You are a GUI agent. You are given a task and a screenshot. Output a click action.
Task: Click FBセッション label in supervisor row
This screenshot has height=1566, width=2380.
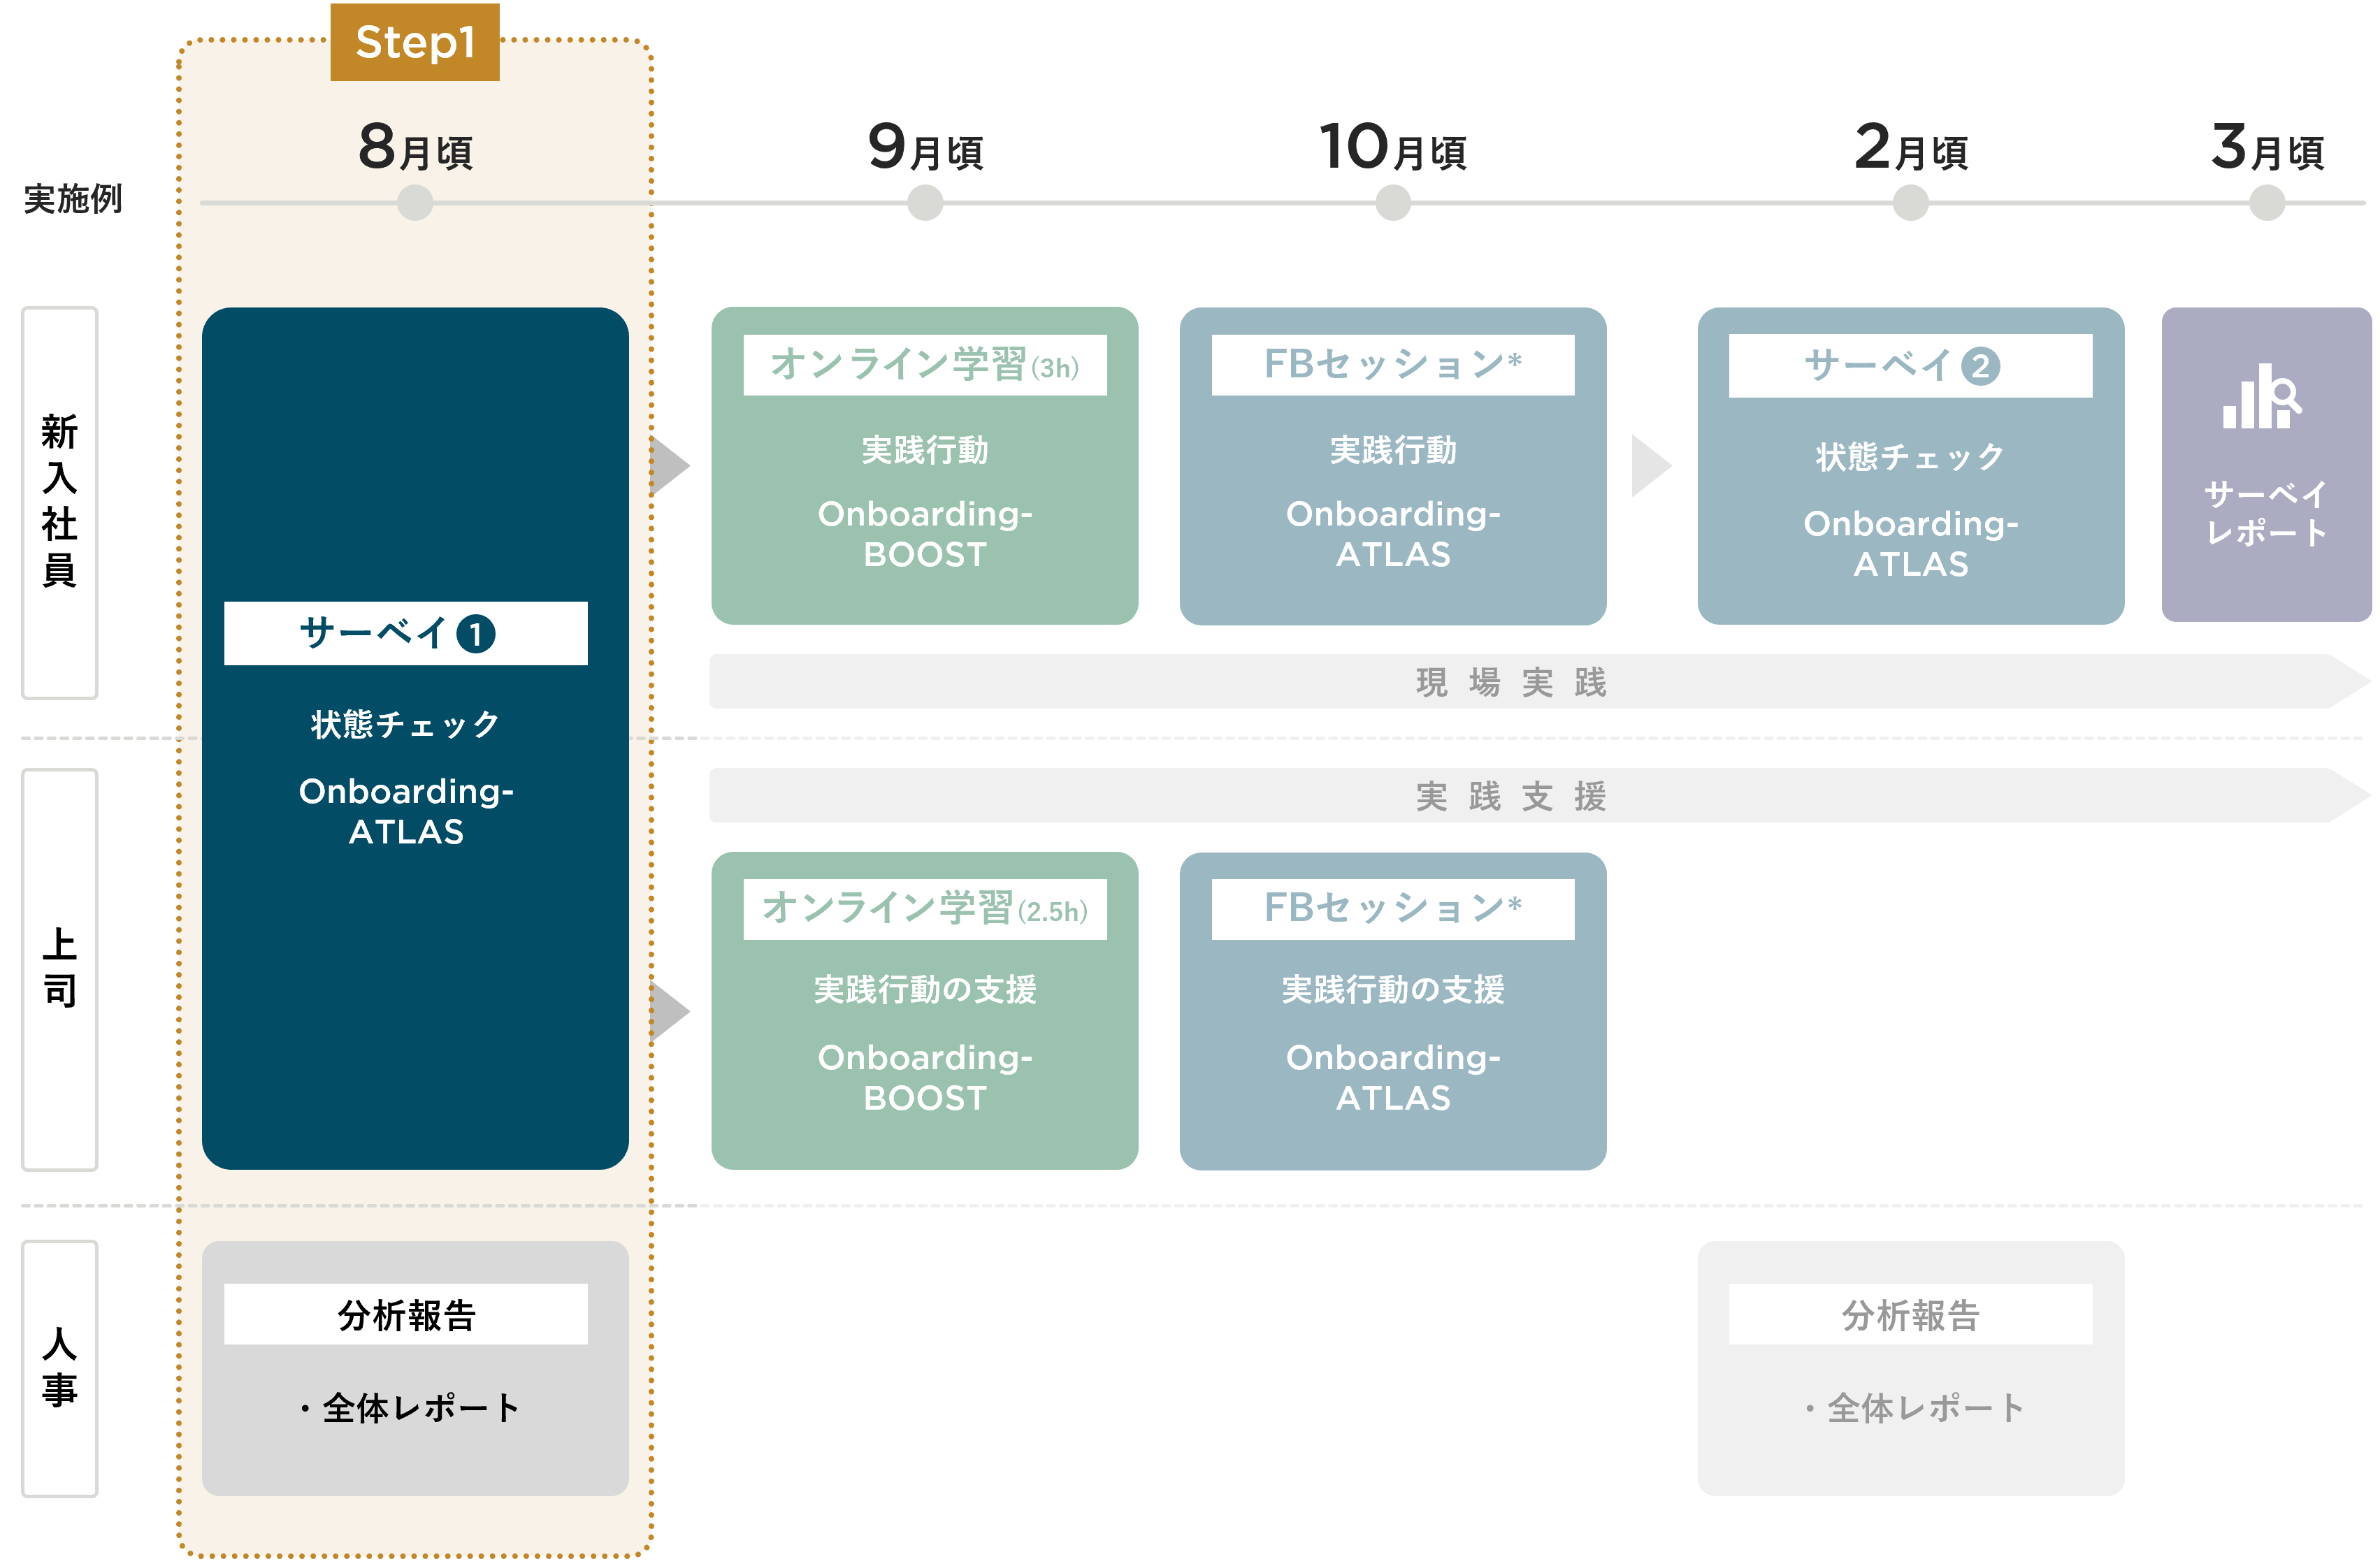1393,909
